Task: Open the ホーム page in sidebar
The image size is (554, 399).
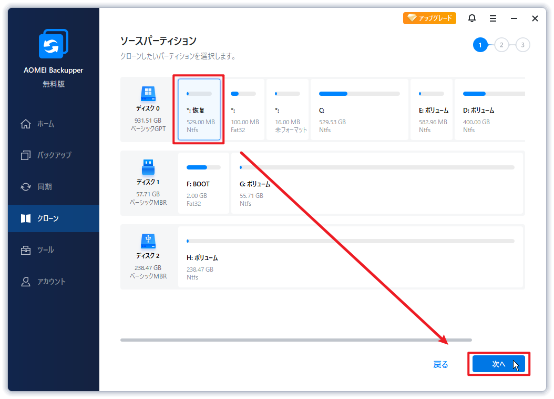Action: pyautogui.click(x=54, y=124)
